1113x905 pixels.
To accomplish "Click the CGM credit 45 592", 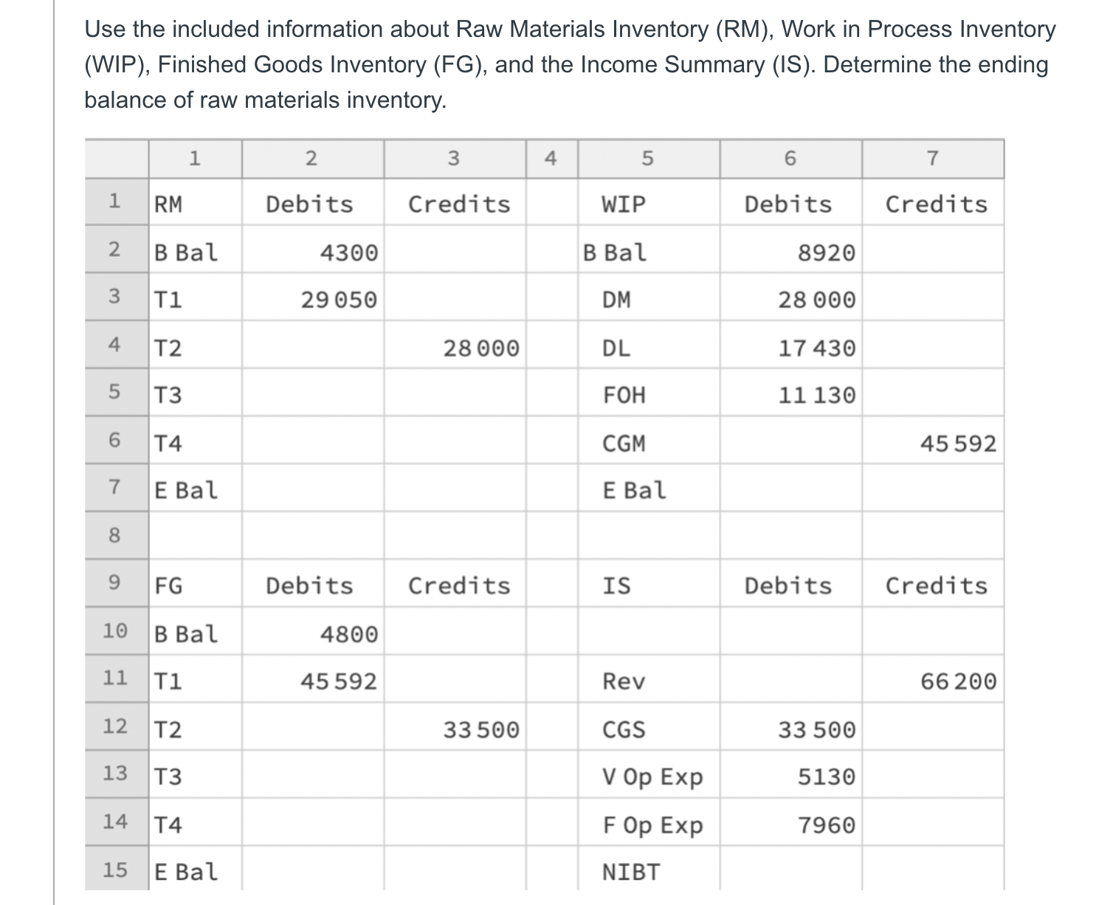I will (933, 440).
